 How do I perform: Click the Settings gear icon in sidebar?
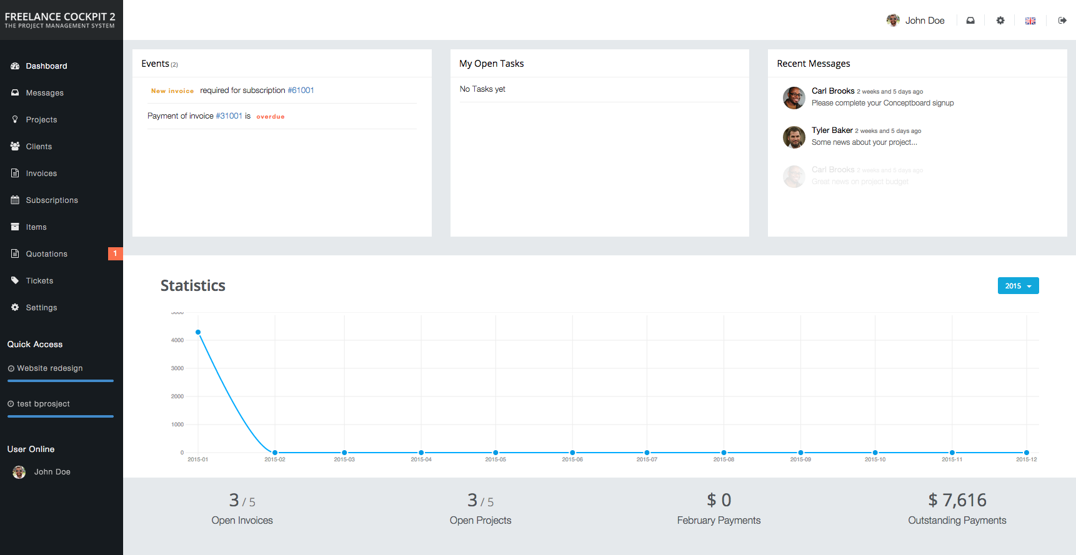(15, 307)
